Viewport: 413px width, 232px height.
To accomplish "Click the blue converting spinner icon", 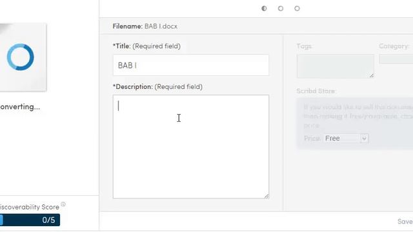I will [x=20, y=57].
